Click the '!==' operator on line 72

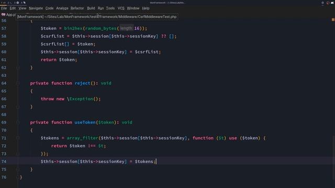(92, 146)
